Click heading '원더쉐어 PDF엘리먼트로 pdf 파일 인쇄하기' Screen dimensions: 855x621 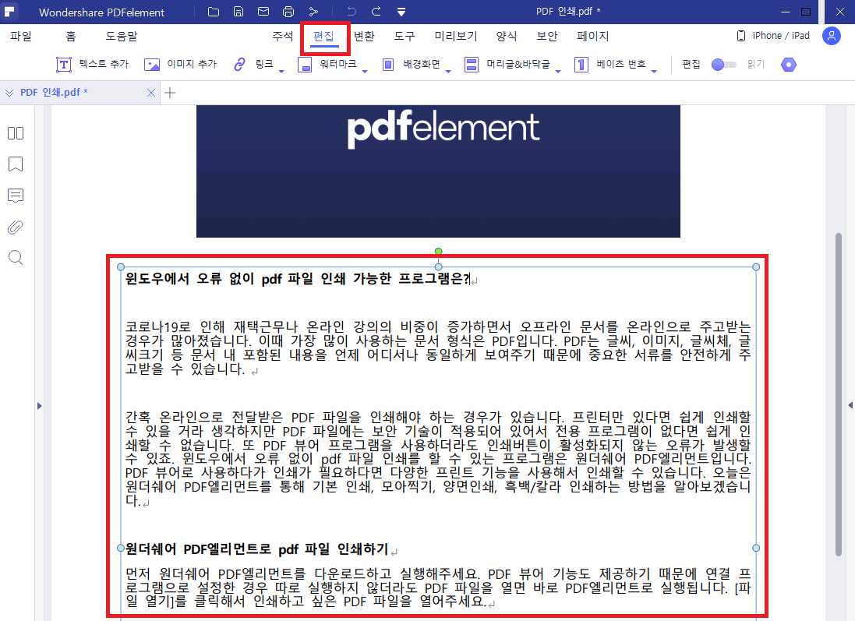tap(257, 549)
